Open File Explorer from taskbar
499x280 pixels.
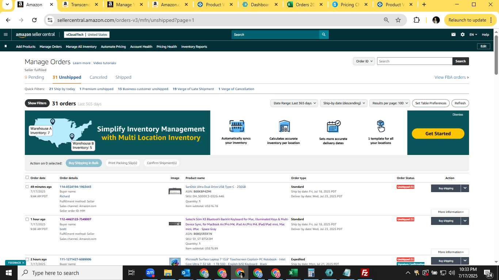(x=168, y=273)
